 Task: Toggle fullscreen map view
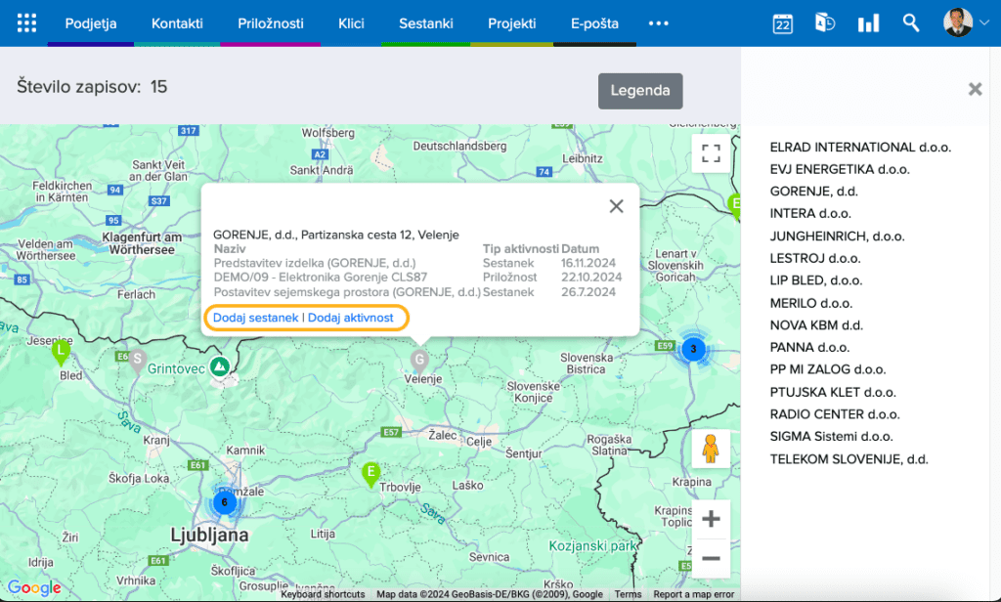click(711, 153)
